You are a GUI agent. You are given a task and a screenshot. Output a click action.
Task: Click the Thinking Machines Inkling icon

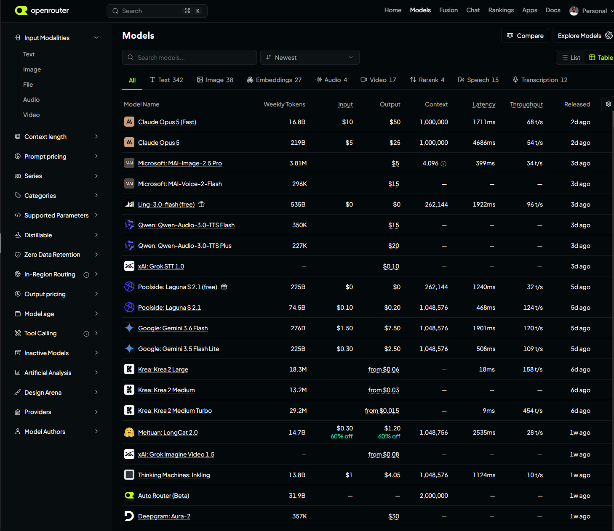(x=129, y=475)
